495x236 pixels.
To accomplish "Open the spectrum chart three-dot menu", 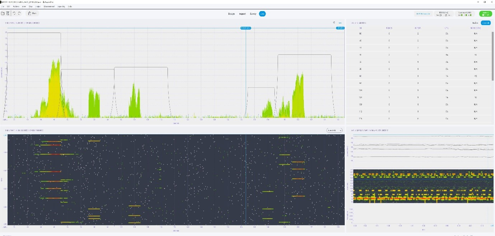I will (x=340, y=23).
